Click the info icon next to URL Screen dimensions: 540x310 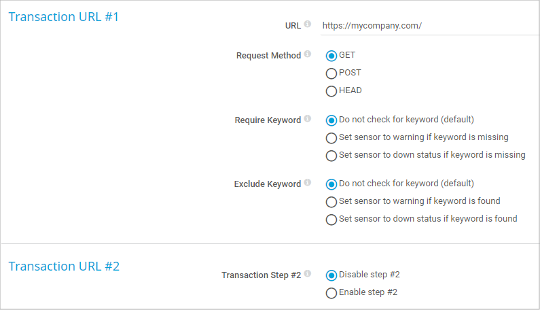point(307,24)
